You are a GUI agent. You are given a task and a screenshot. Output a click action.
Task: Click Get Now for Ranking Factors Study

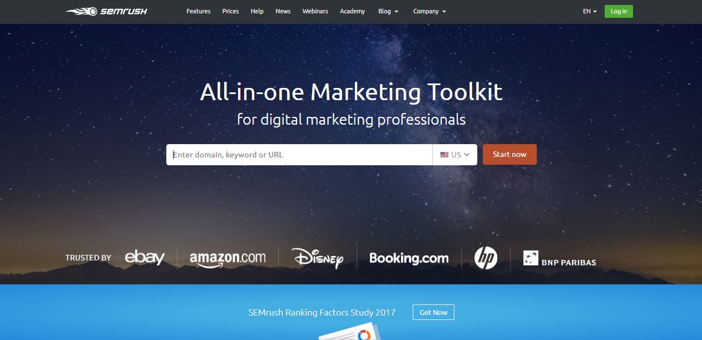coord(433,312)
